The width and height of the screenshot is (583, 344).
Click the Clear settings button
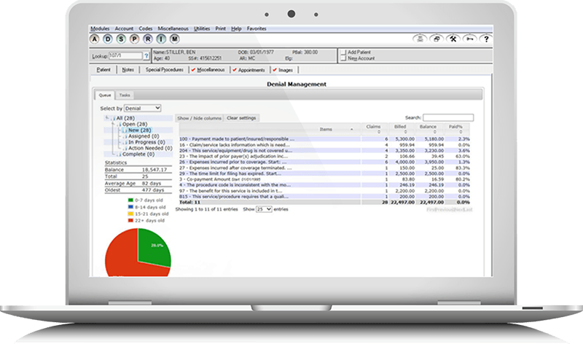241,117
